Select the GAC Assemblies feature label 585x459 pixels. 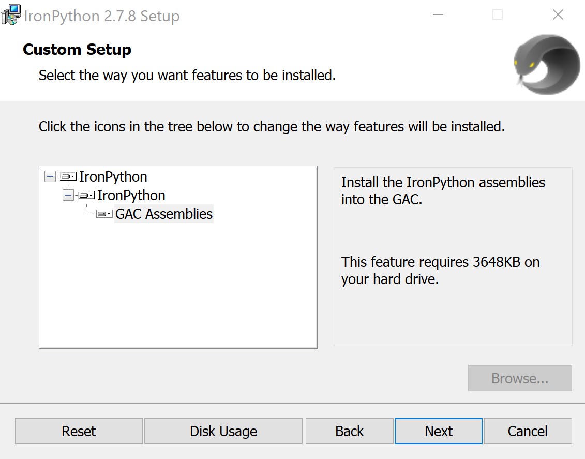coord(163,214)
